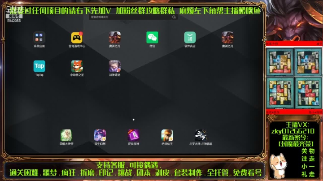Open 逆世战神 purple book icon
The height and width of the screenshot is (181, 323).
(x=134, y=135)
